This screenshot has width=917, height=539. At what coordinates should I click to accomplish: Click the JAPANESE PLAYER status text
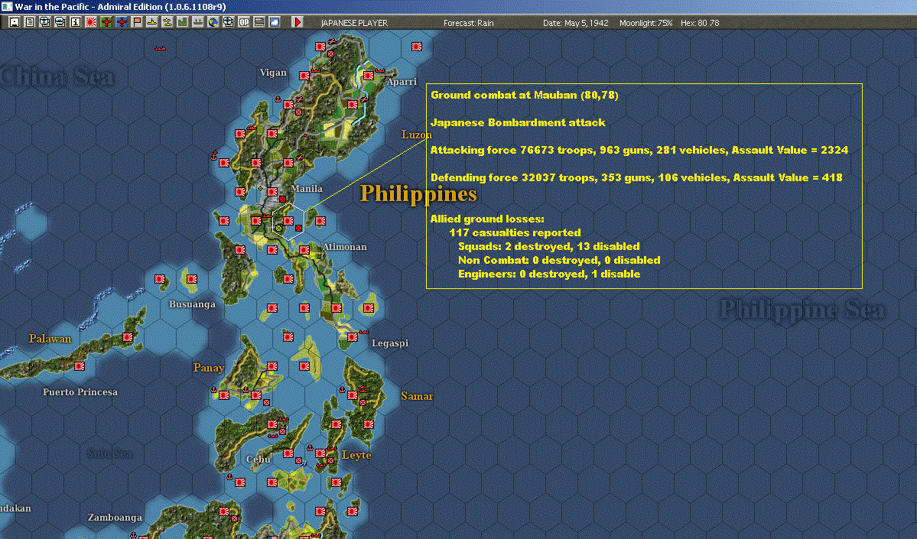[354, 23]
